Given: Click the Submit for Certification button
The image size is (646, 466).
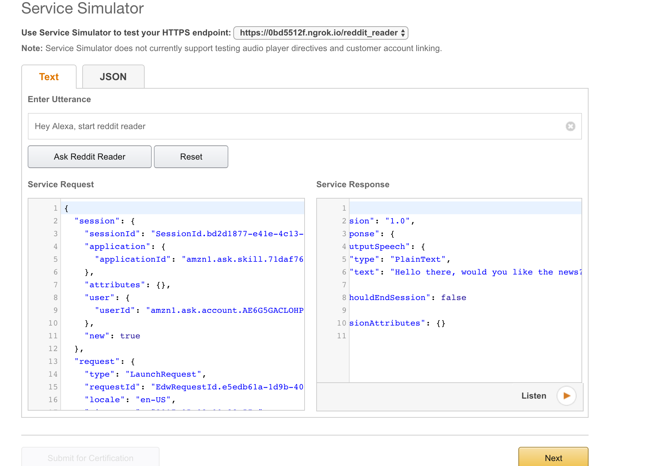Looking at the screenshot, I should [x=90, y=457].
